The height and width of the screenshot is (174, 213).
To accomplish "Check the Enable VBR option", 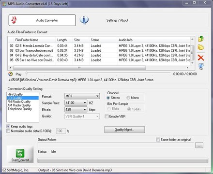I will (x=106, y=116).
